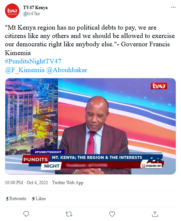The image size is (181, 221).
Task: Click the retweet arrows icon
Action: [69, 214]
